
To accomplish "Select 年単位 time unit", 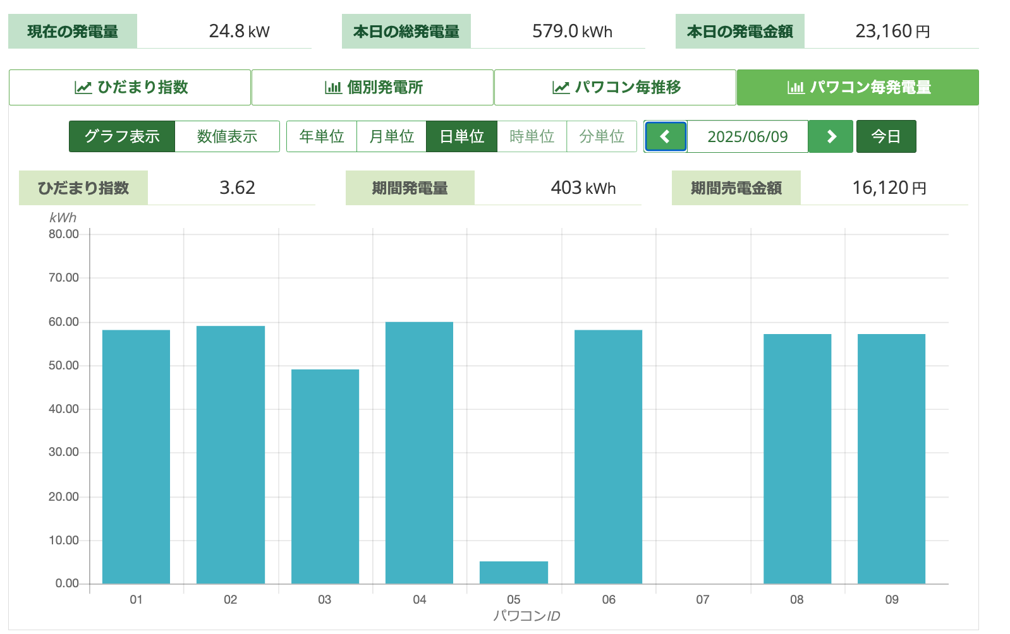I will 322,136.
